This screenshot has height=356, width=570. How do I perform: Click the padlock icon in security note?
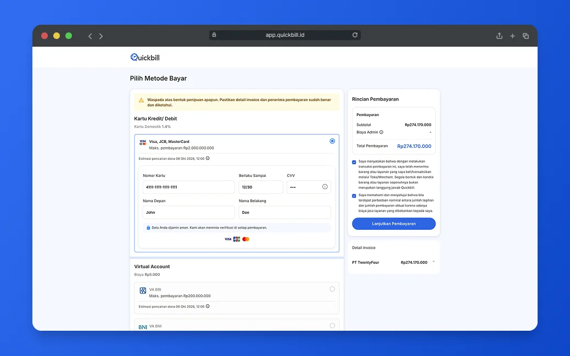pyautogui.click(x=148, y=227)
